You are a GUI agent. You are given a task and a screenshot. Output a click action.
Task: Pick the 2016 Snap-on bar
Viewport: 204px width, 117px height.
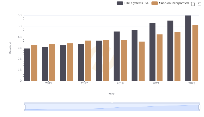point(70,62)
